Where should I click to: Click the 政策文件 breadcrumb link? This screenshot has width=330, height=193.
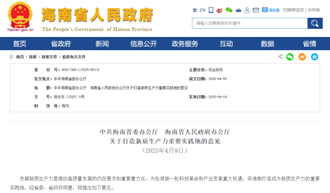coord(49,57)
